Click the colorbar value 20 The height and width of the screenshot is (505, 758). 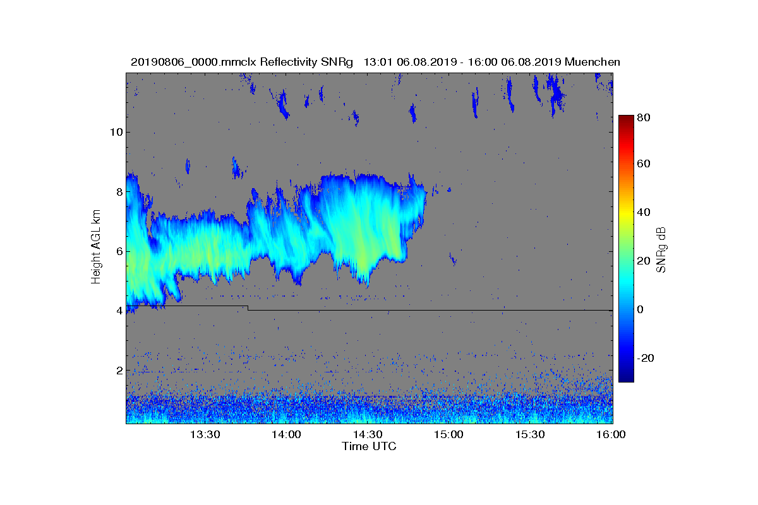[644, 261]
